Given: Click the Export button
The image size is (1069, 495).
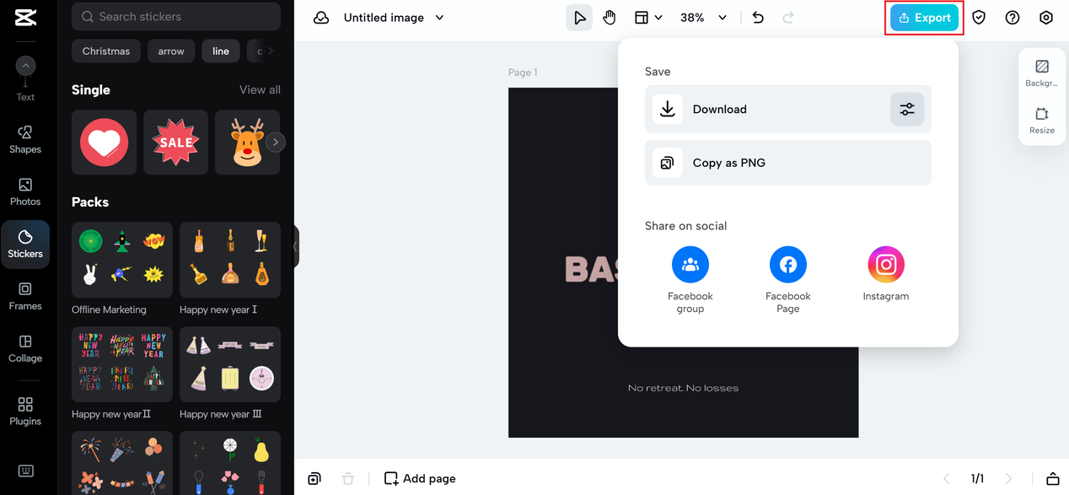Looking at the screenshot, I should click(x=925, y=18).
